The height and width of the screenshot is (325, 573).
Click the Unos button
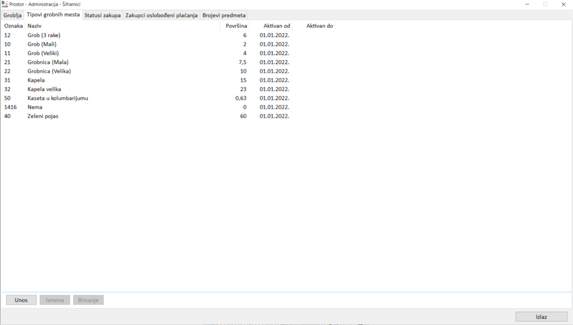point(21,300)
